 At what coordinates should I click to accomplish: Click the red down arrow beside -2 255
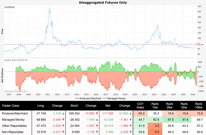pos(131,132)
